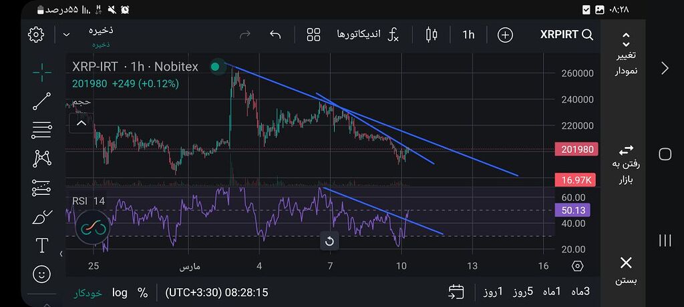Click the undo arrow
Screen dimensions: 684x307
tap(275, 35)
